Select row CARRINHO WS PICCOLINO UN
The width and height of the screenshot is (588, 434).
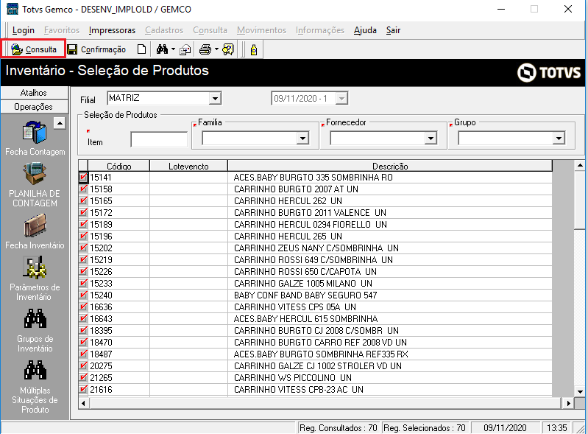(x=316, y=378)
